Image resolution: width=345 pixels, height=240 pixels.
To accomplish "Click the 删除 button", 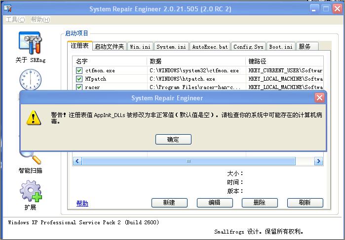I will 260,203.
